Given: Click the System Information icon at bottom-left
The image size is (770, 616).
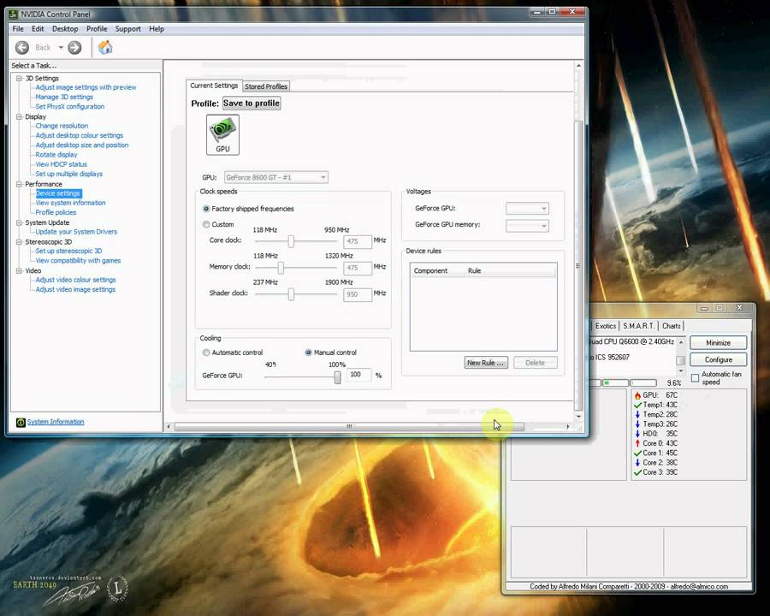Looking at the screenshot, I should tap(21, 423).
